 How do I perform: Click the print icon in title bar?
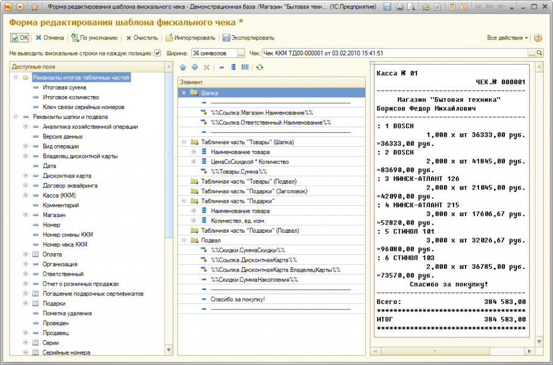[400, 7]
